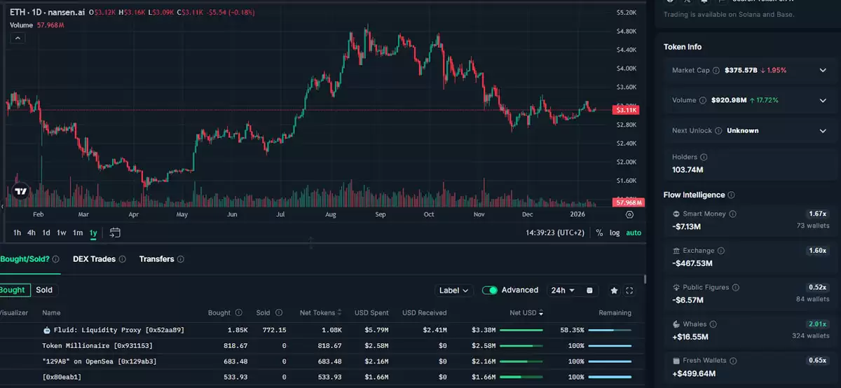Click the table's vertical scrollbar
The image size is (841, 388).
point(645,279)
